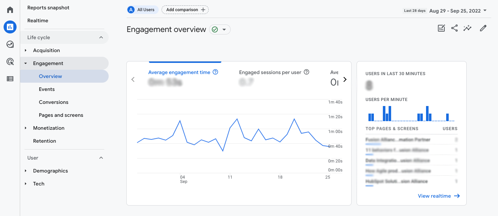Select the All Users audience chip
This screenshot has height=216, width=498.
(x=142, y=10)
